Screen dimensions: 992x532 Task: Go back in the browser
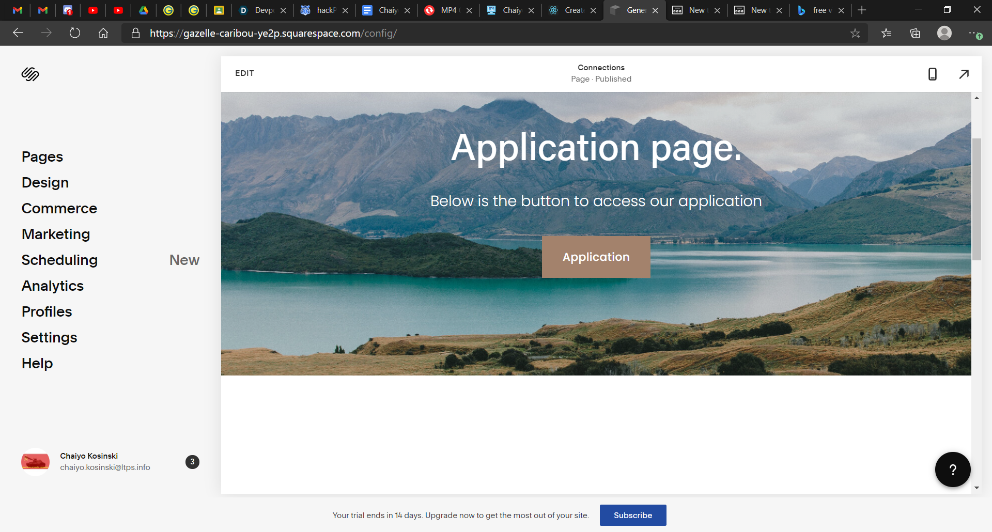(18, 33)
